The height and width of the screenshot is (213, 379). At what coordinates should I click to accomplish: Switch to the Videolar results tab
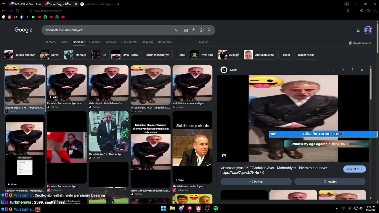point(111,42)
